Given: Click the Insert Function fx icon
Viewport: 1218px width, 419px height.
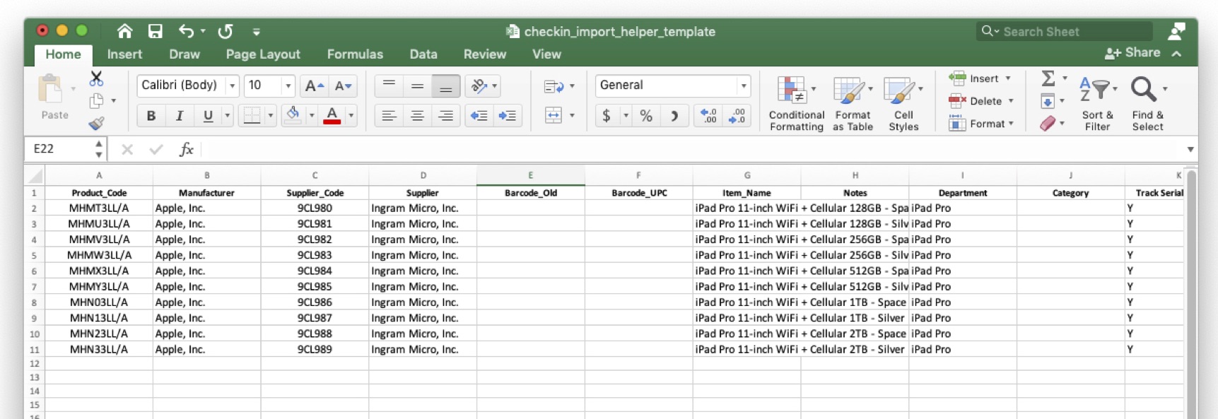Looking at the screenshot, I should (186, 149).
